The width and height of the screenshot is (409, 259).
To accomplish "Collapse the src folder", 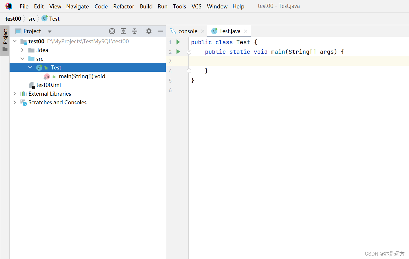I will (22, 59).
